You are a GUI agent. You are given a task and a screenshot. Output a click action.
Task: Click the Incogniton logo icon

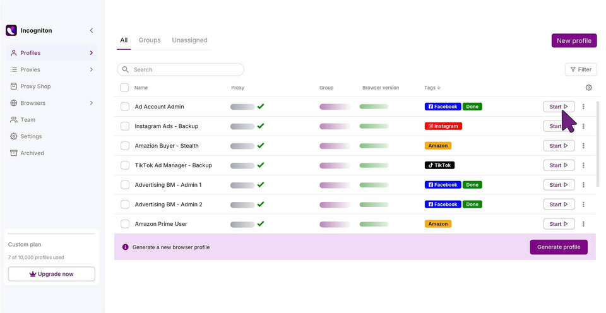point(11,30)
